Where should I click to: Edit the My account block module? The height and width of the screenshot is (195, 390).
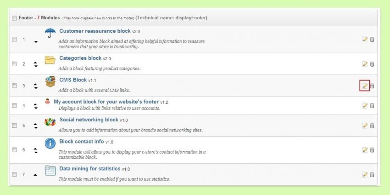(365, 105)
